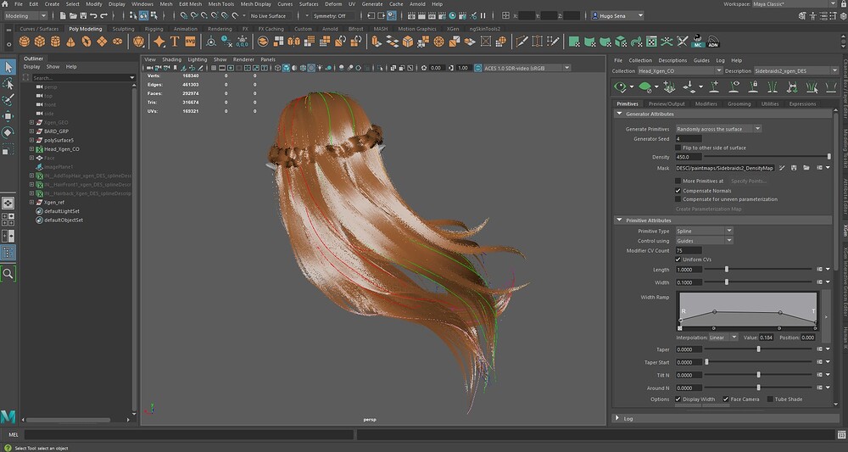Screen dimensions: 848x452
Task: Enable the Tube Shade option
Action: [x=770, y=399]
